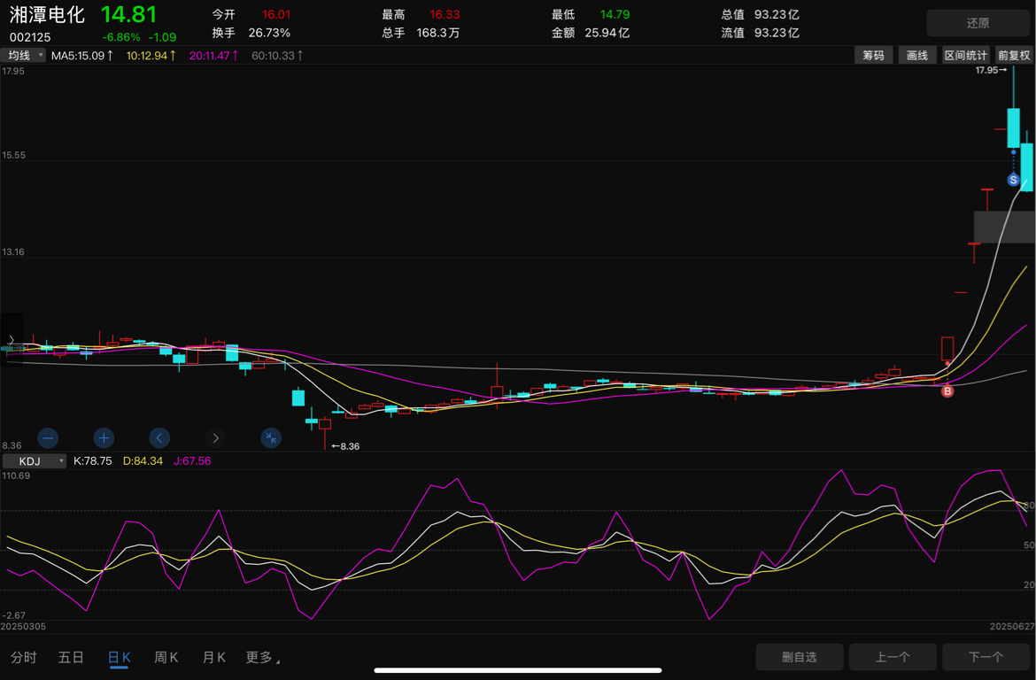Open 区间统计 range statistics
This screenshot has width=1036, height=680.
point(965,56)
